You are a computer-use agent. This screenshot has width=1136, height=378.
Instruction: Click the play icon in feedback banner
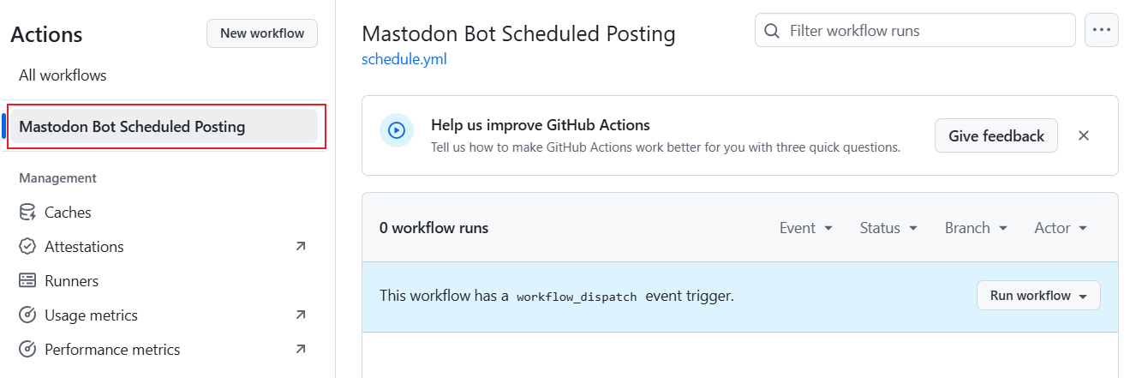[x=397, y=130]
